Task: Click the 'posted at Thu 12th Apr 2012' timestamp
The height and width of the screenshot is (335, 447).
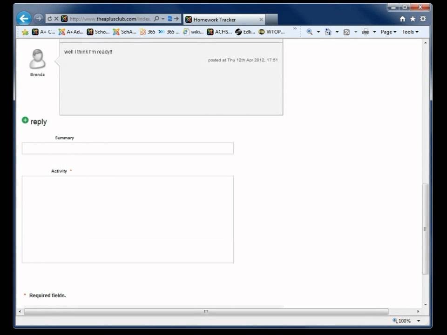Action: click(243, 60)
